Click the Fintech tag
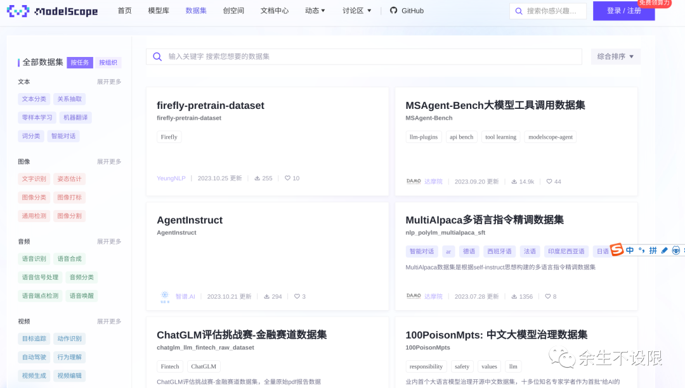This screenshot has height=388, width=685. tap(170, 366)
